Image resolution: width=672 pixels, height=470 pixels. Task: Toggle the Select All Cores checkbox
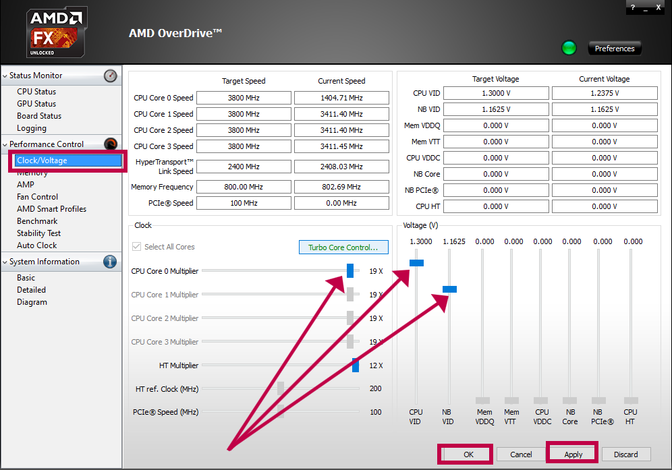(x=137, y=247)
